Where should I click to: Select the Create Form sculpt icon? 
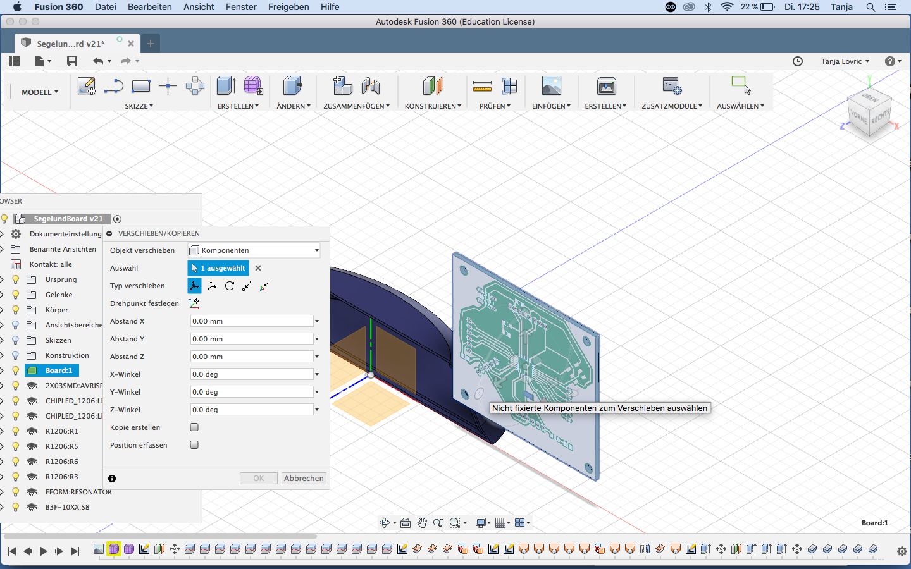click(253, 86)
